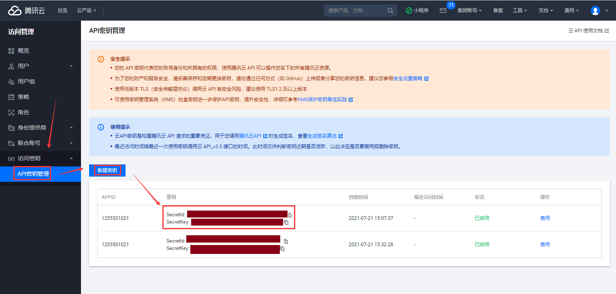Copy the first row SecretId

pos(290,215)
